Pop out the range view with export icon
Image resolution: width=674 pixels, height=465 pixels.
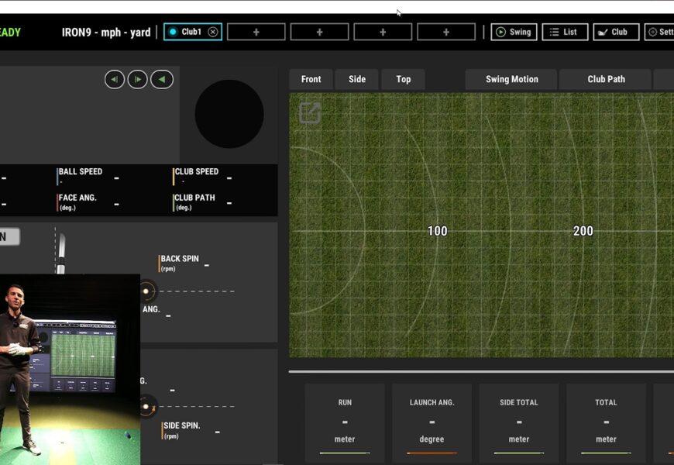[x=310, y=112]
